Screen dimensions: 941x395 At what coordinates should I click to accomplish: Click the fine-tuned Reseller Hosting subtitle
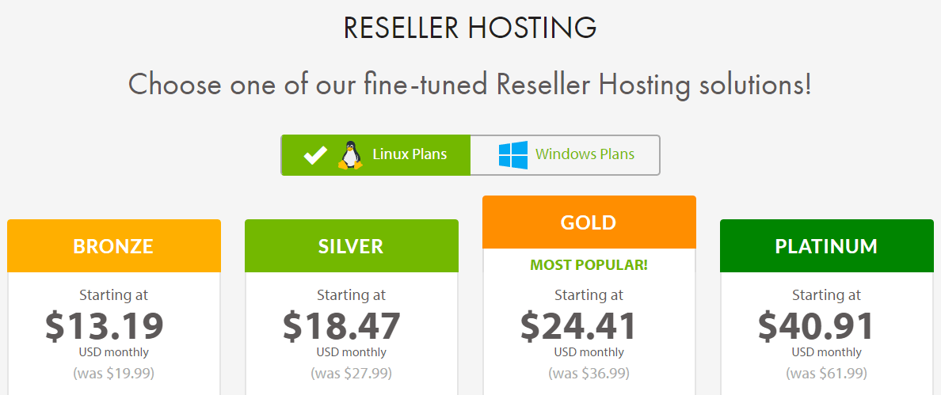pos(470,85)
